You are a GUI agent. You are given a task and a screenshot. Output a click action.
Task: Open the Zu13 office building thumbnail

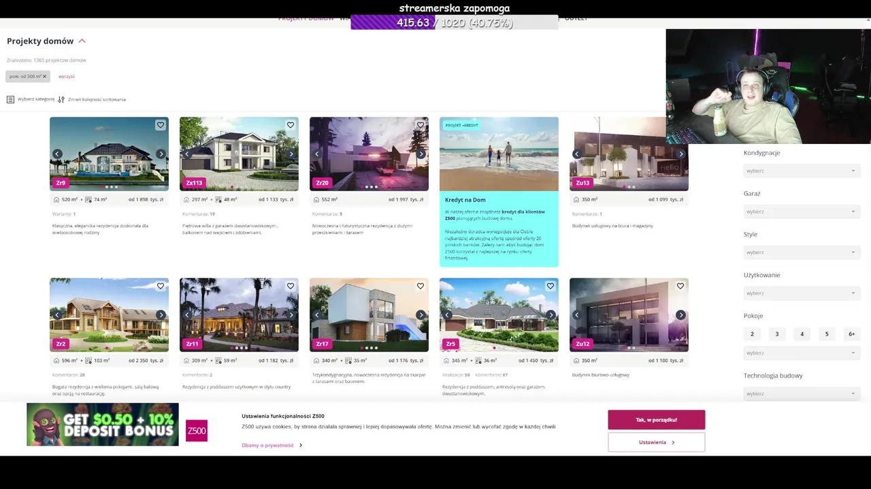coord(629,154)
